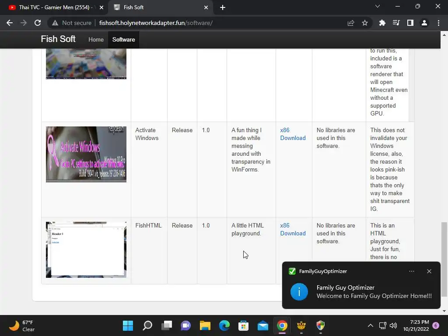Open the share page icon in address bar
Screen dimensions: 448x336
(351, 23)
